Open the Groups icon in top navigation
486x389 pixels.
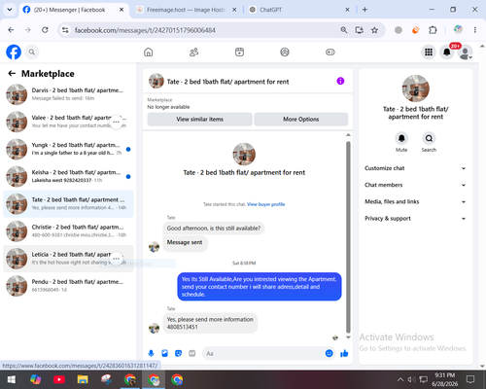(x=285, y=52)
